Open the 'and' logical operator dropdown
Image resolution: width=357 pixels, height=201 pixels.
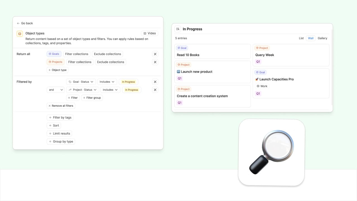coord(55,90)
